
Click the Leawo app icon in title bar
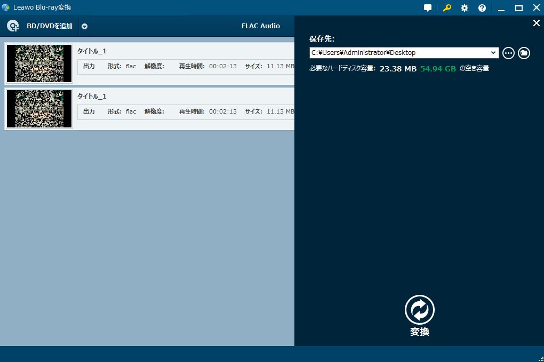pyautogui.click(x=5, y=7)
